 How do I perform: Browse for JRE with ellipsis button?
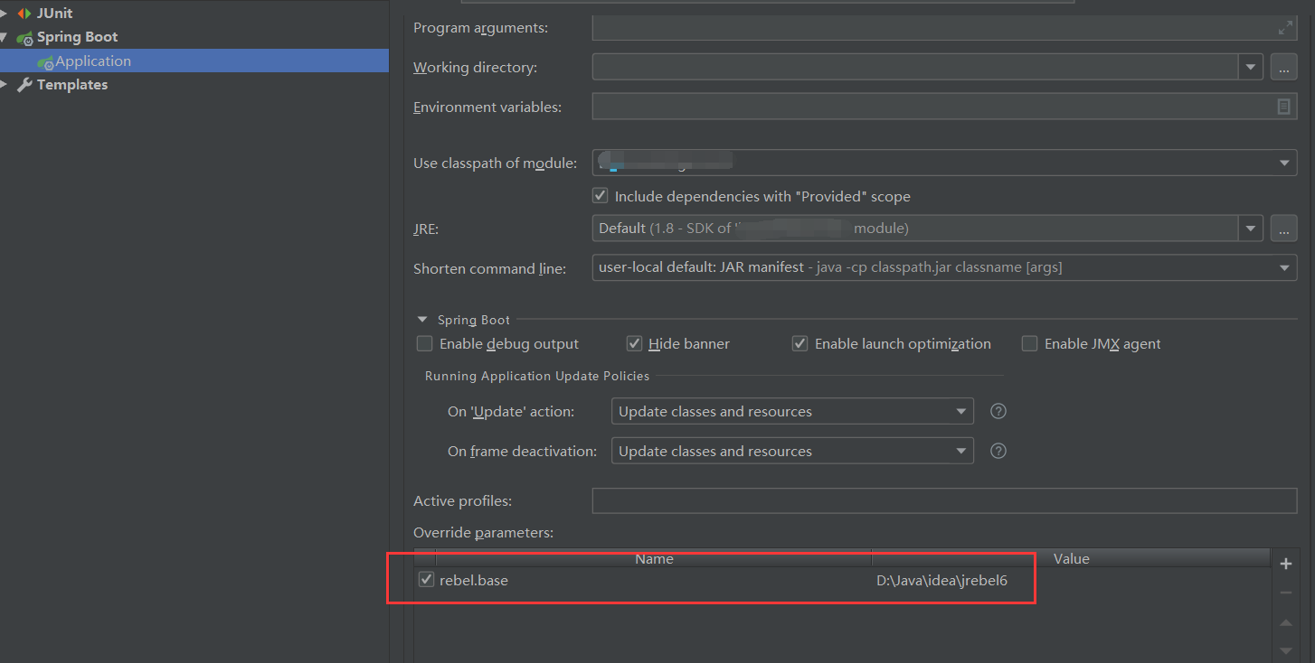[1283, 229]
